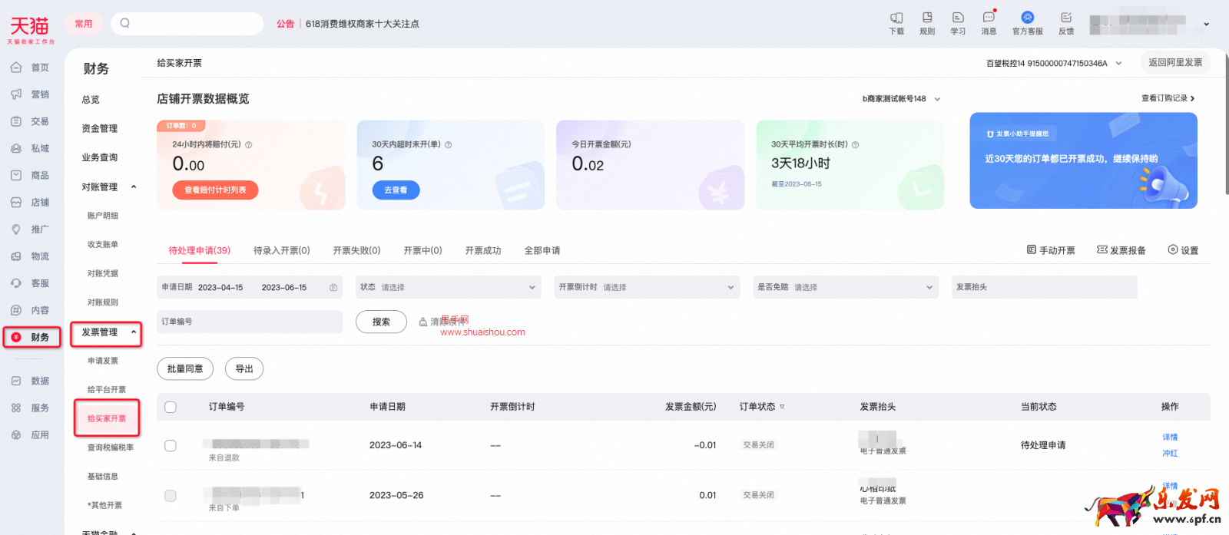The image size is (1229, 535).
Task: Click the 搜索 search button
Action: [381, 322]
